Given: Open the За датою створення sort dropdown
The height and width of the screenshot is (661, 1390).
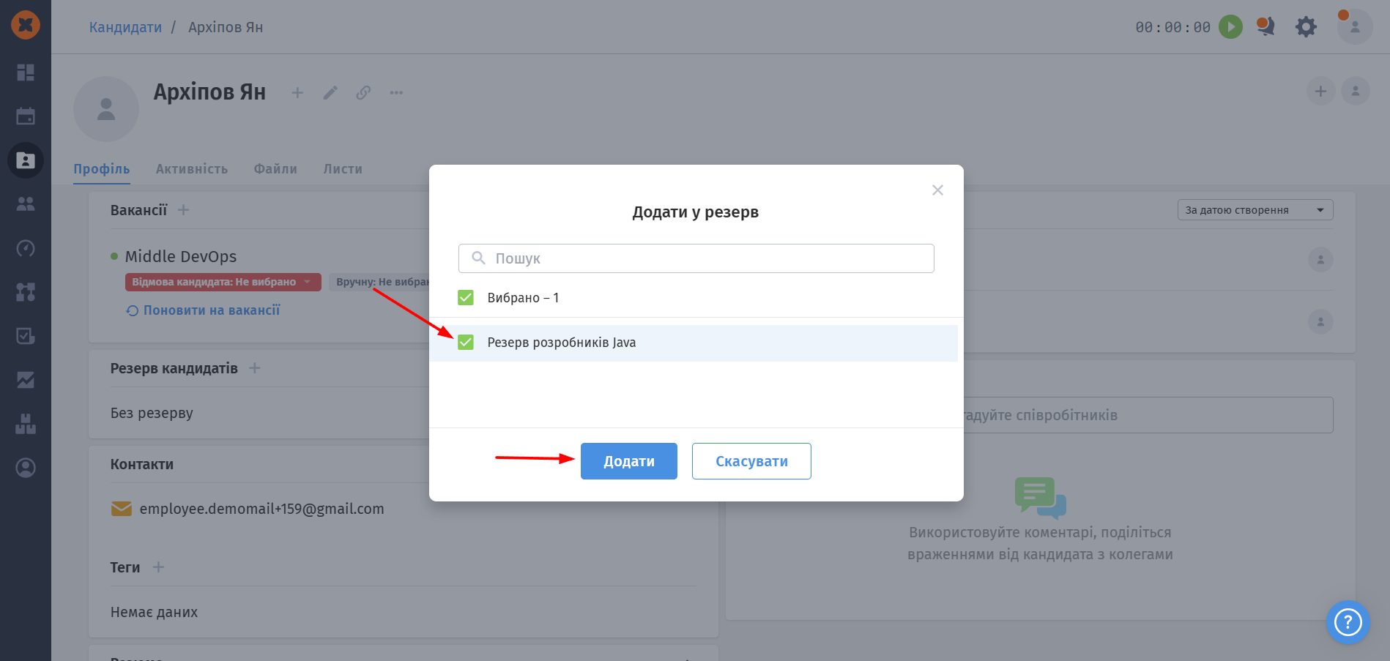Looking at the screenshot, I should (x=1255, y=210).
